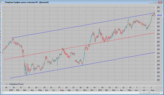Click the date label 14 above Dec
The image size is (164, 95).
(94, 88)
